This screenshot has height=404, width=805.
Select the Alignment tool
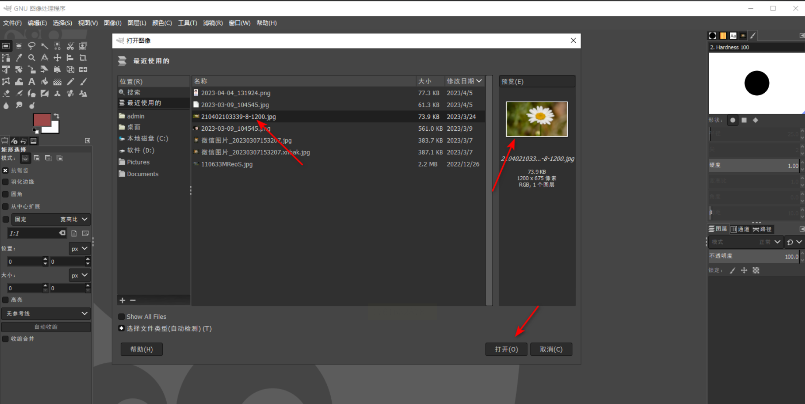tap(70, 58)
